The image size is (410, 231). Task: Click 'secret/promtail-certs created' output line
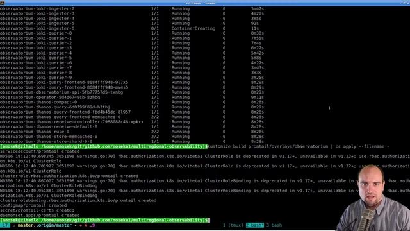37,210
